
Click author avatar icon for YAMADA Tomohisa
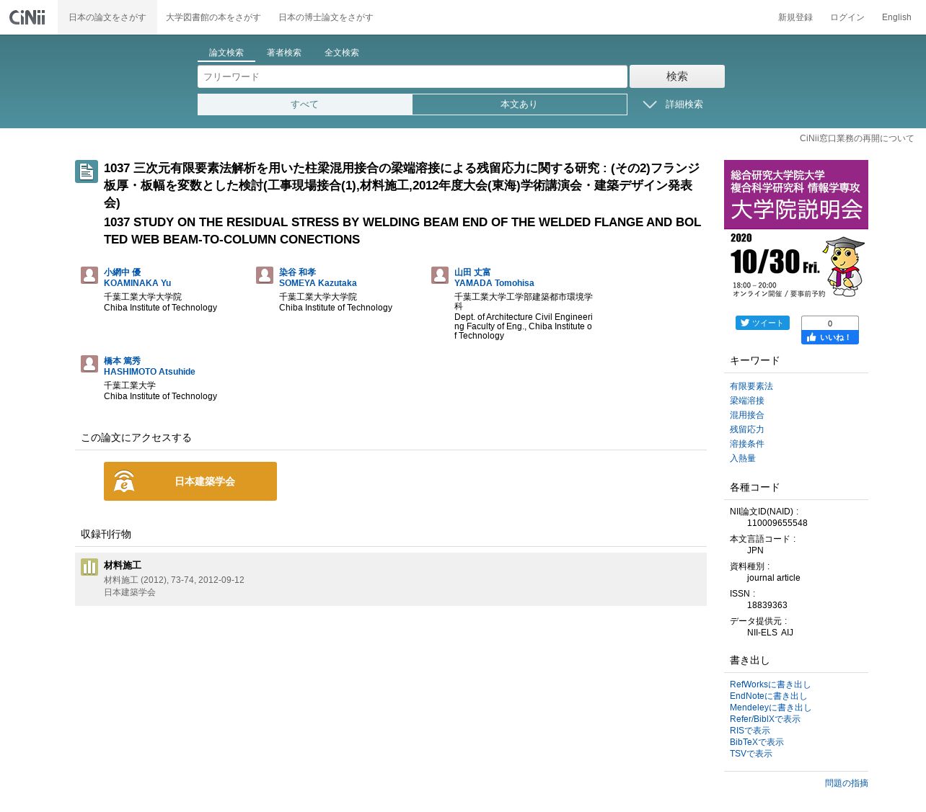click(x=440, y=275)
